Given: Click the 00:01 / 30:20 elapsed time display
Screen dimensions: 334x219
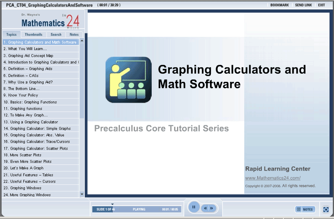Looking at the screenshot, I should pos(109,5).
